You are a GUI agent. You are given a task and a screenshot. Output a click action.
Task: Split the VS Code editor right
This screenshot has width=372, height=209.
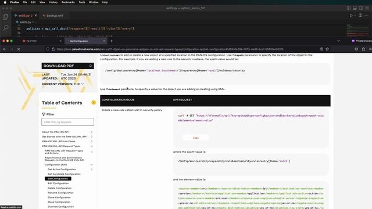(360, 16)
